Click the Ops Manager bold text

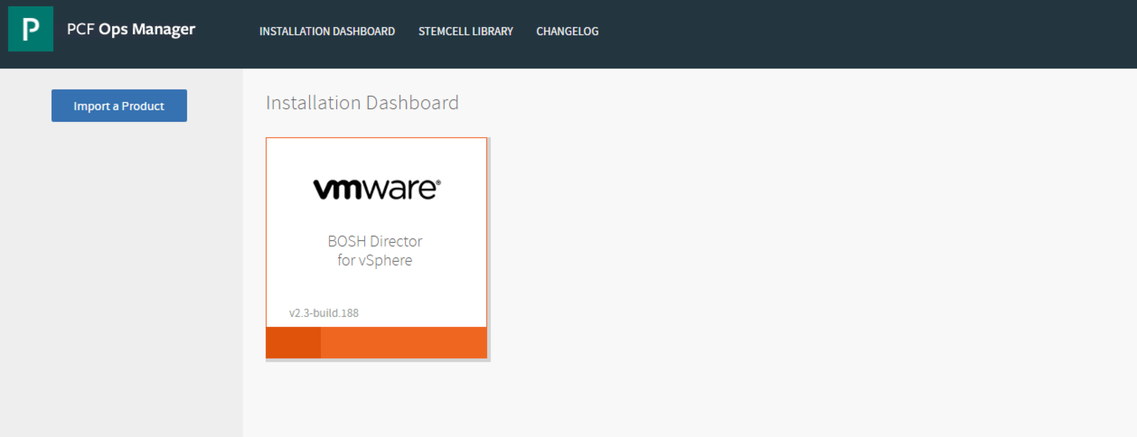pyautogui.click(x=147, y=29)
